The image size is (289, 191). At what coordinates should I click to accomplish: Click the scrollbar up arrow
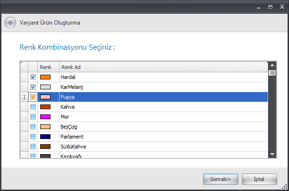272,65
